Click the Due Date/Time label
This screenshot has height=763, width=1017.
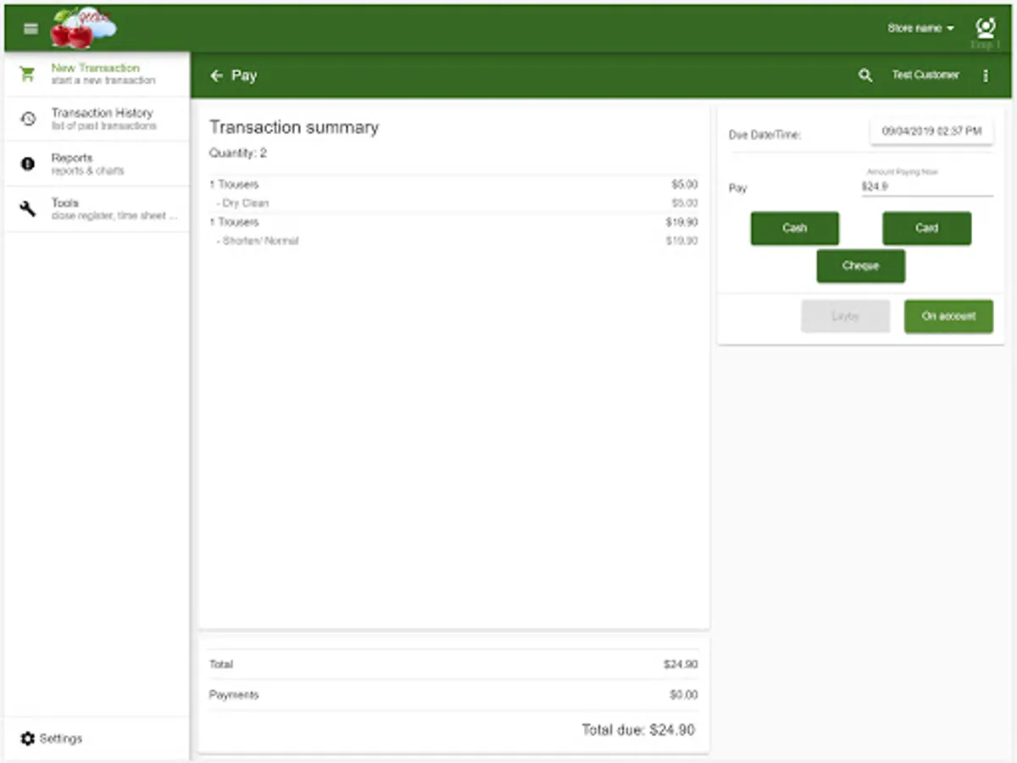pyautogui.click(x=764, y=135)
